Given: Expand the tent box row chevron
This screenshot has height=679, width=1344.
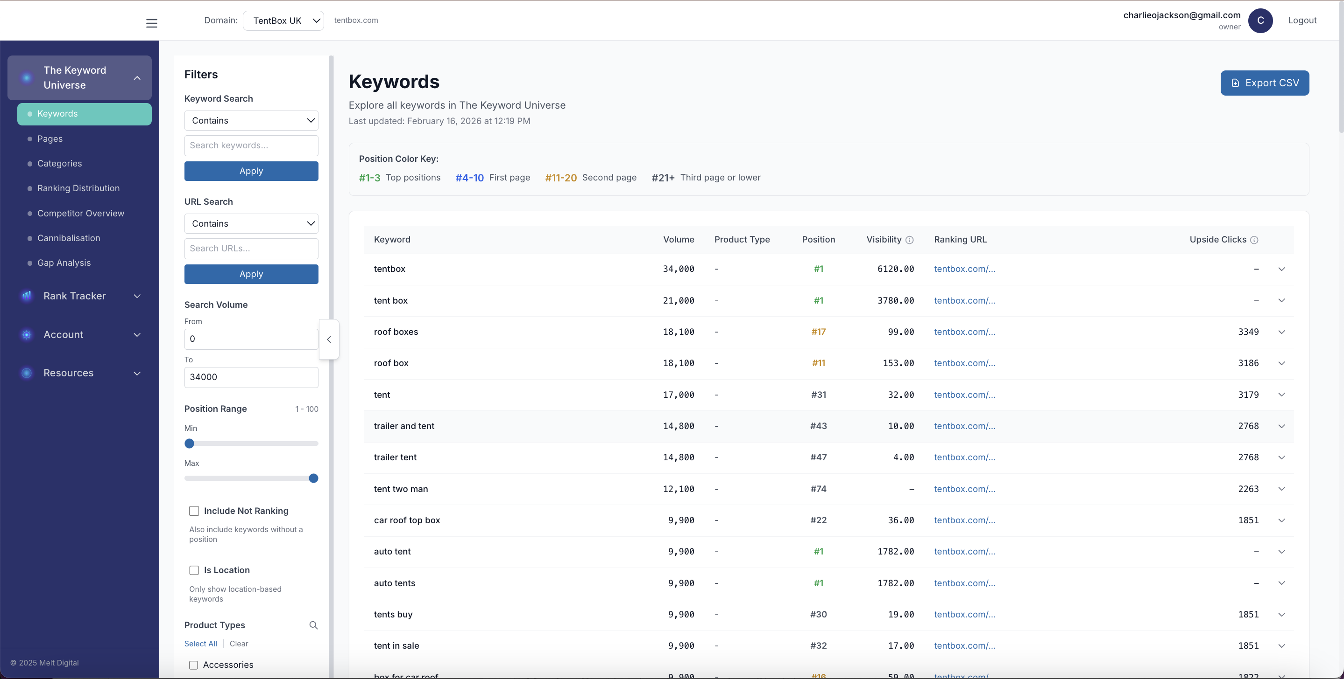Looking at the screenshot, I should [1281, 300].
